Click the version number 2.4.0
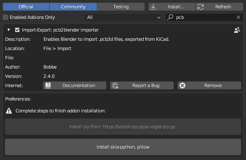 pyautogui.click(x=49, y=76)
